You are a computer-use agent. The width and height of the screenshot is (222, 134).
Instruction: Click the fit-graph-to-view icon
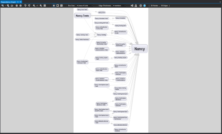tap(45, 6)
